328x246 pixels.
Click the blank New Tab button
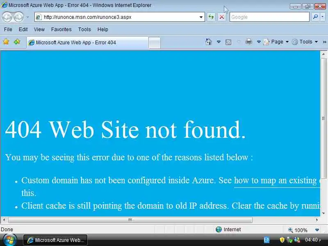155,43
